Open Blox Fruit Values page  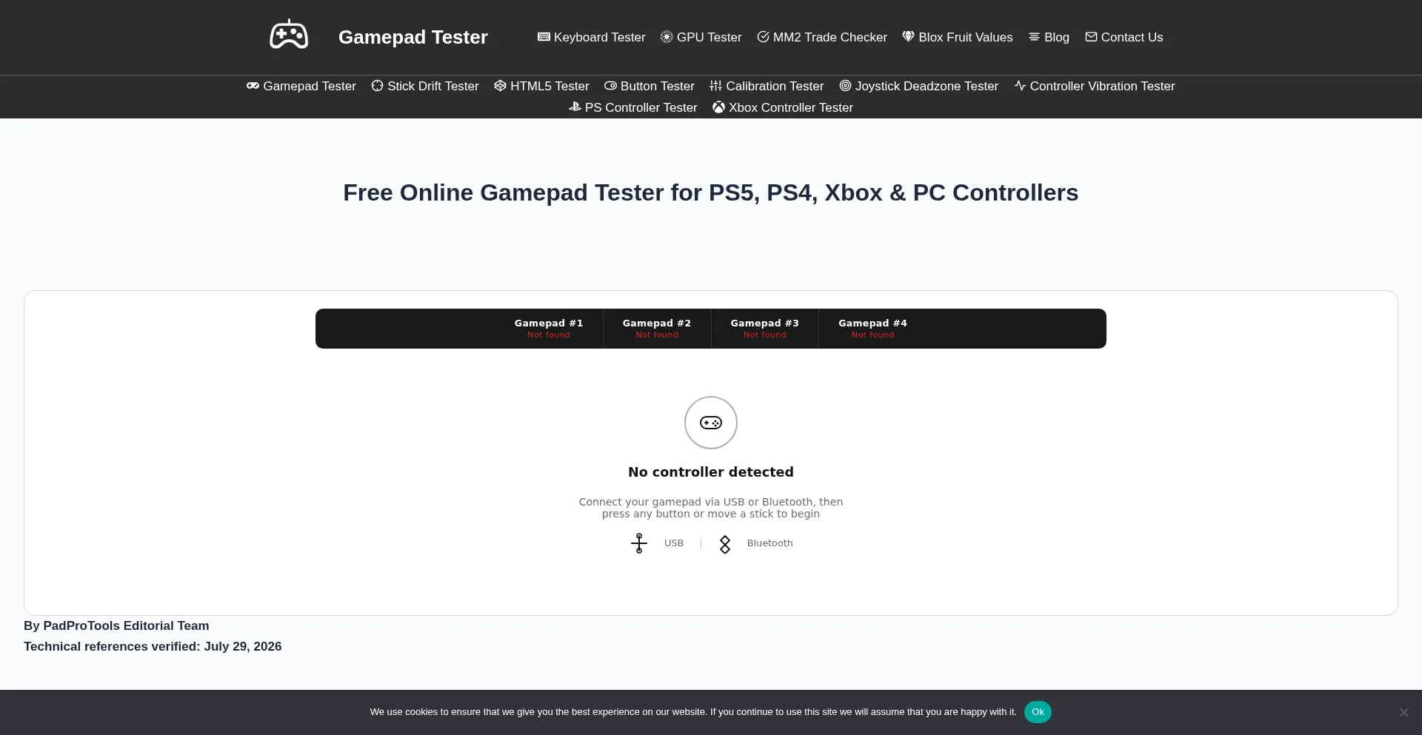pyautogui.click(x=958, y=37)
